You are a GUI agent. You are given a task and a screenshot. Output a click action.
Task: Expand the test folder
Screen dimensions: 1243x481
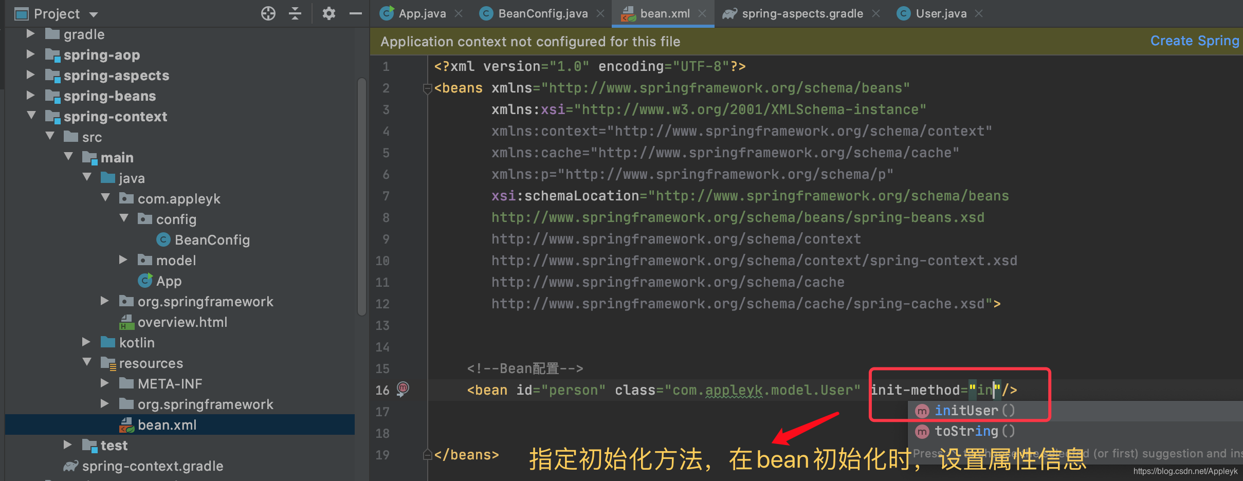tap(67, 445)
